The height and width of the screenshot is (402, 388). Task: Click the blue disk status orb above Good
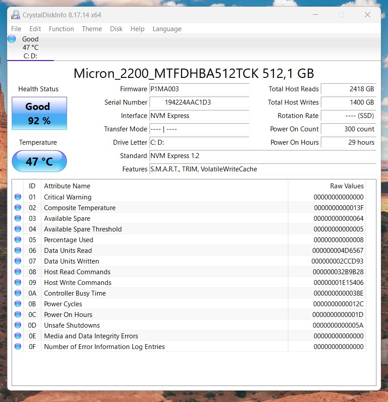point(12,39)
